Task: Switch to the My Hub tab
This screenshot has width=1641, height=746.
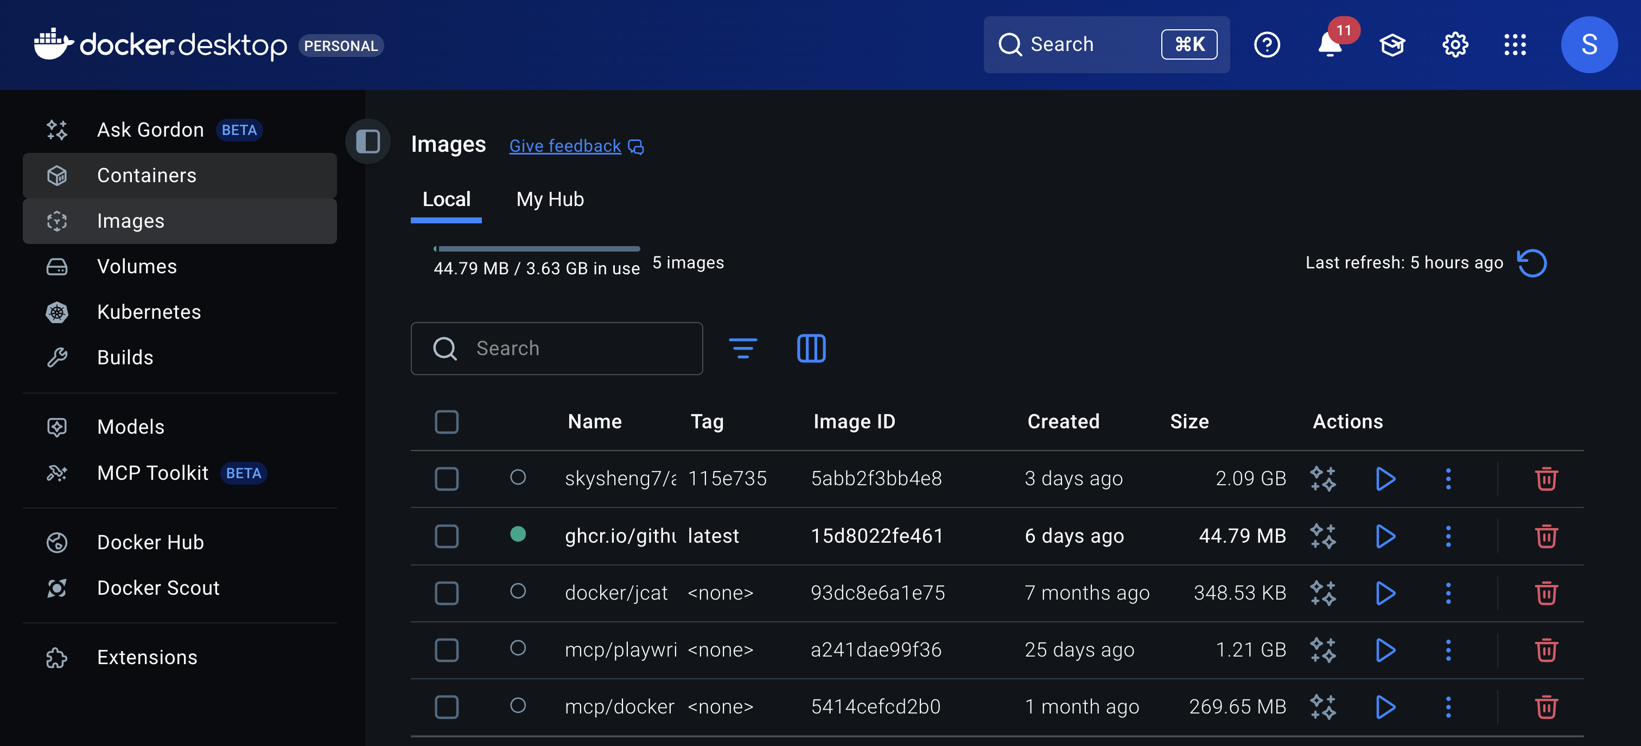Action: click(x=550, y=199)
